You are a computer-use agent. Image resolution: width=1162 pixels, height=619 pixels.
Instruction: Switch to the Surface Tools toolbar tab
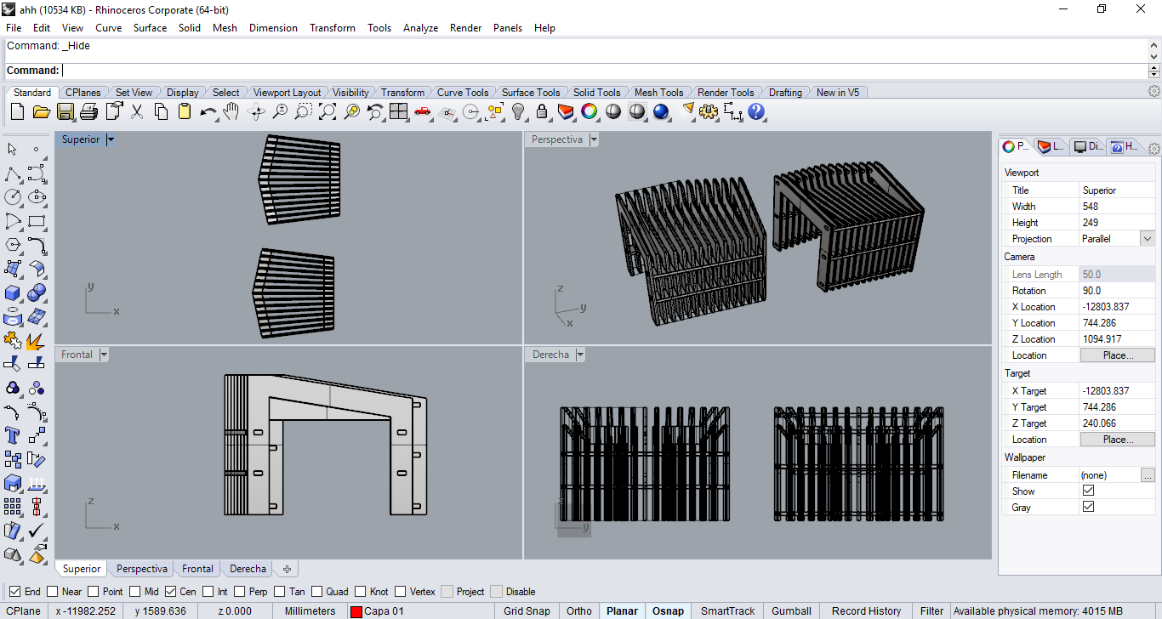(530, 93)
